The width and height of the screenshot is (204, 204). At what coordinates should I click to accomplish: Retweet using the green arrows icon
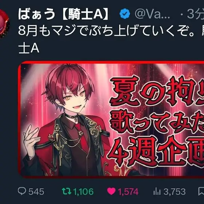(67, 191)
